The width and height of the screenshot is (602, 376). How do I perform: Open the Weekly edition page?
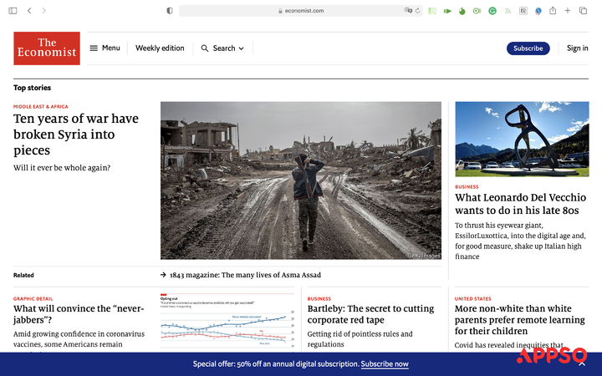point(160,48)
